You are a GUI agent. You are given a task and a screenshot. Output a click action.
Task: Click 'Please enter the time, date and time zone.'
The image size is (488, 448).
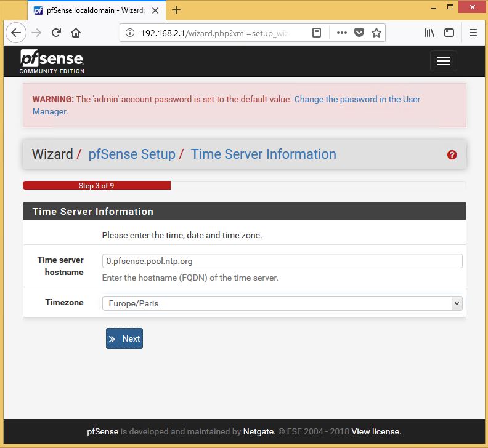pyautogui.click(x=182, y=235)
